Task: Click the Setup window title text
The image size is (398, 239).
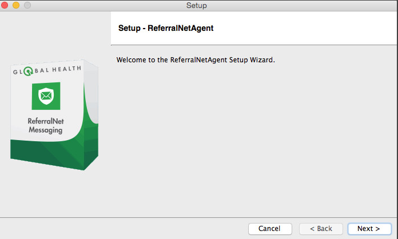Action: [197, 5]
